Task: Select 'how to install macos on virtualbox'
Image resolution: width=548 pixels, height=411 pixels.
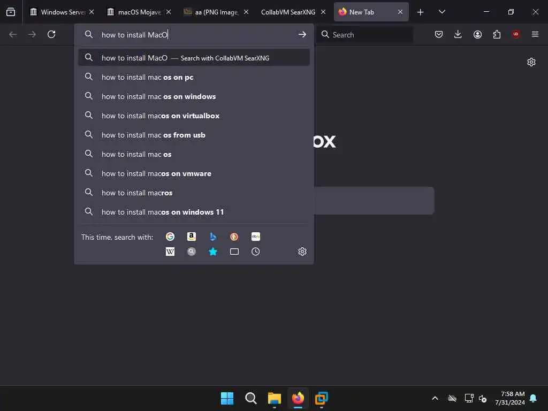Action: click(194, 116)
